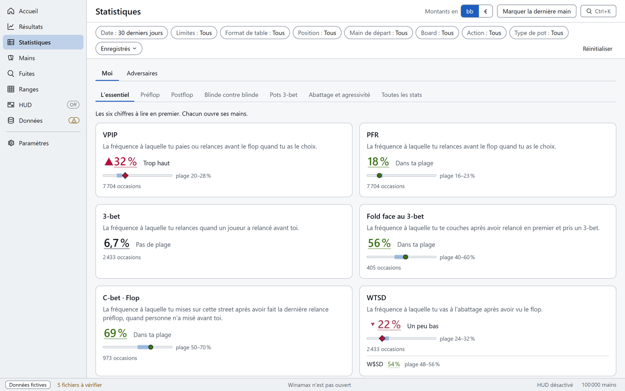Click the VPIP range slider marker

coord(125,176)
